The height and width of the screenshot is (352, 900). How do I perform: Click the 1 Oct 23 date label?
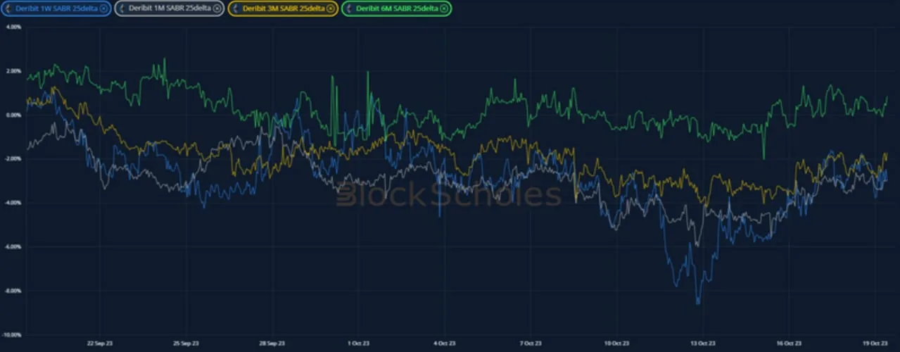[358, 344]
